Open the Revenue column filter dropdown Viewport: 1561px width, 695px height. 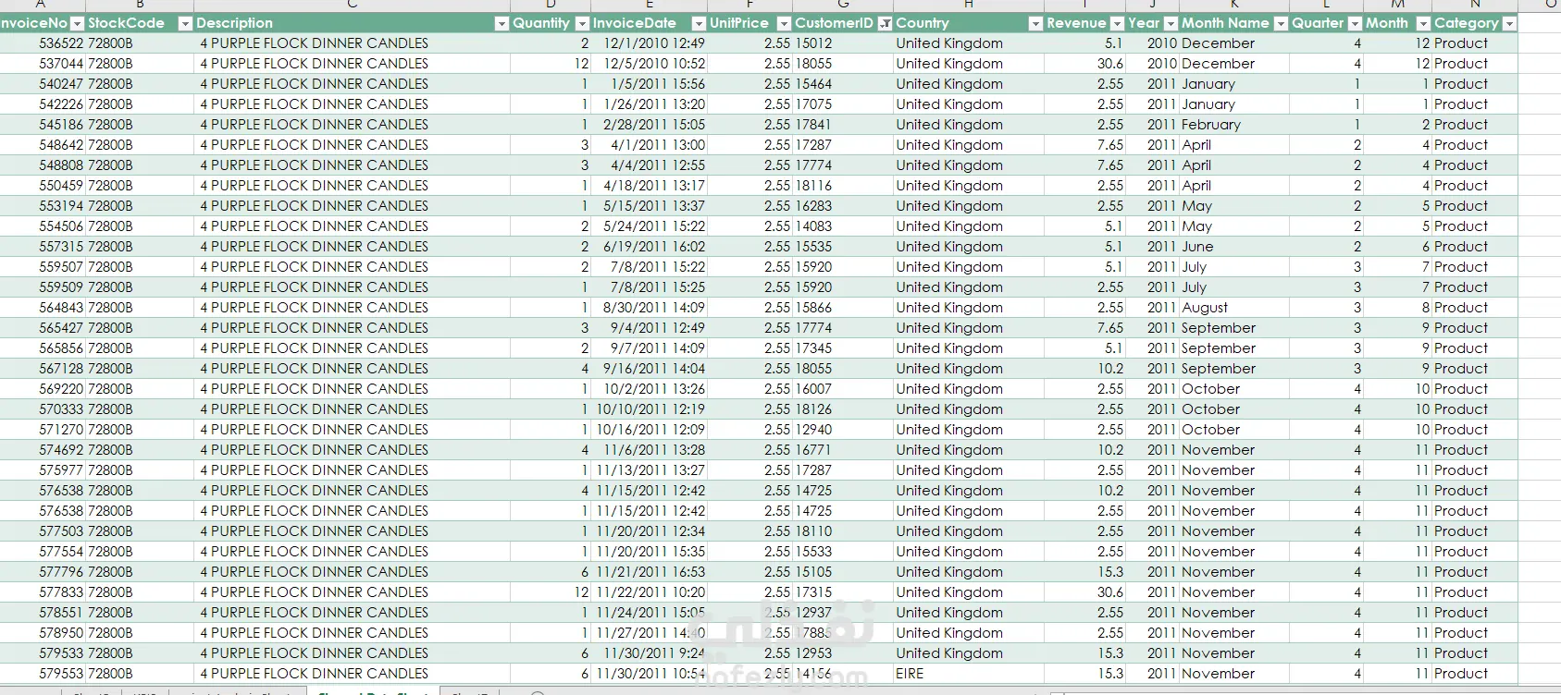click(x=1117, y=23)
